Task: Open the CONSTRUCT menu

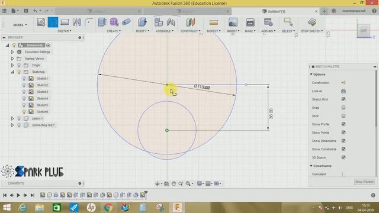Action: point(191,31)
